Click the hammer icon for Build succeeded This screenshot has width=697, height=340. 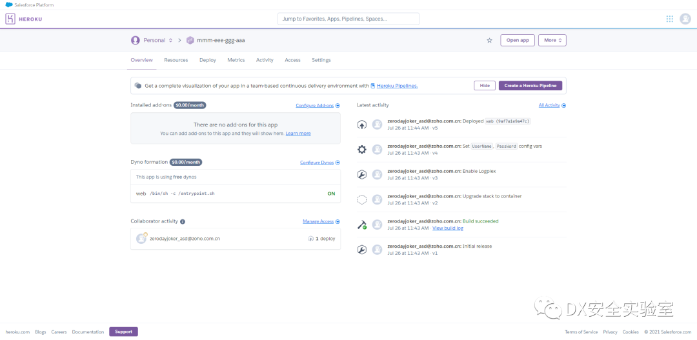coord(362,225)
